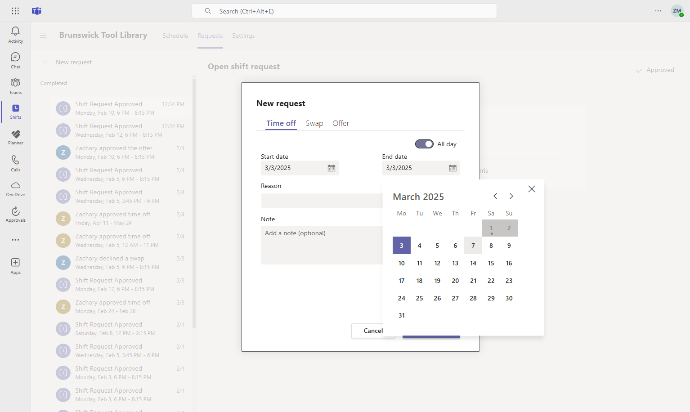
Task: Go to next month in calendar
Action: (x=511, y=196)
